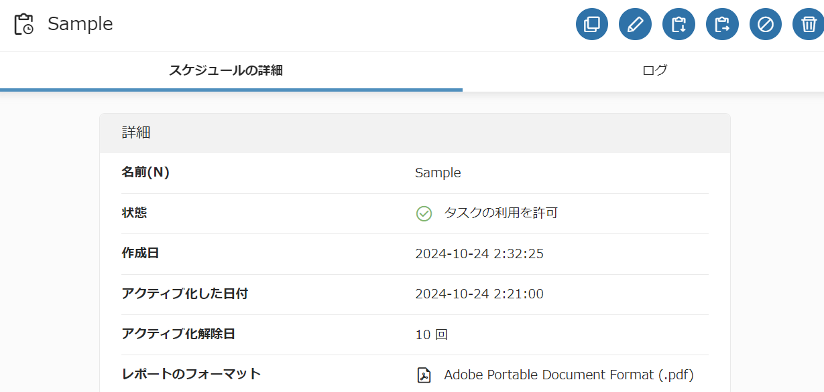
Task: Click the タスクの利用を許可 status text
Action: click(501, 213)
